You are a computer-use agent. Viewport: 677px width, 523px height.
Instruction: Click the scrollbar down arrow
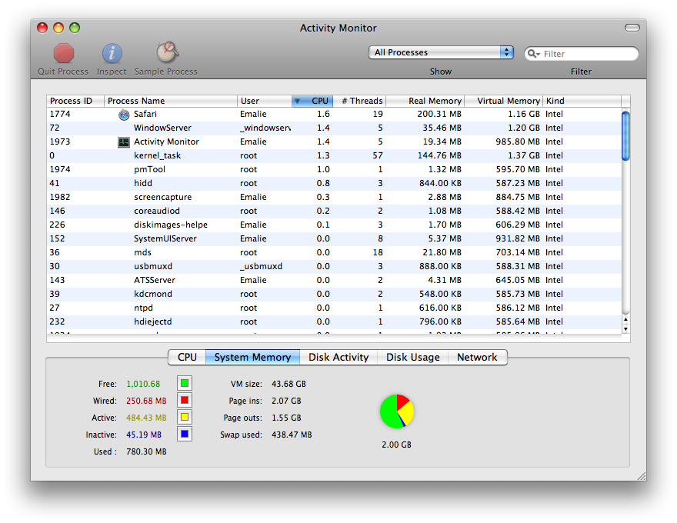coord(625,329)
